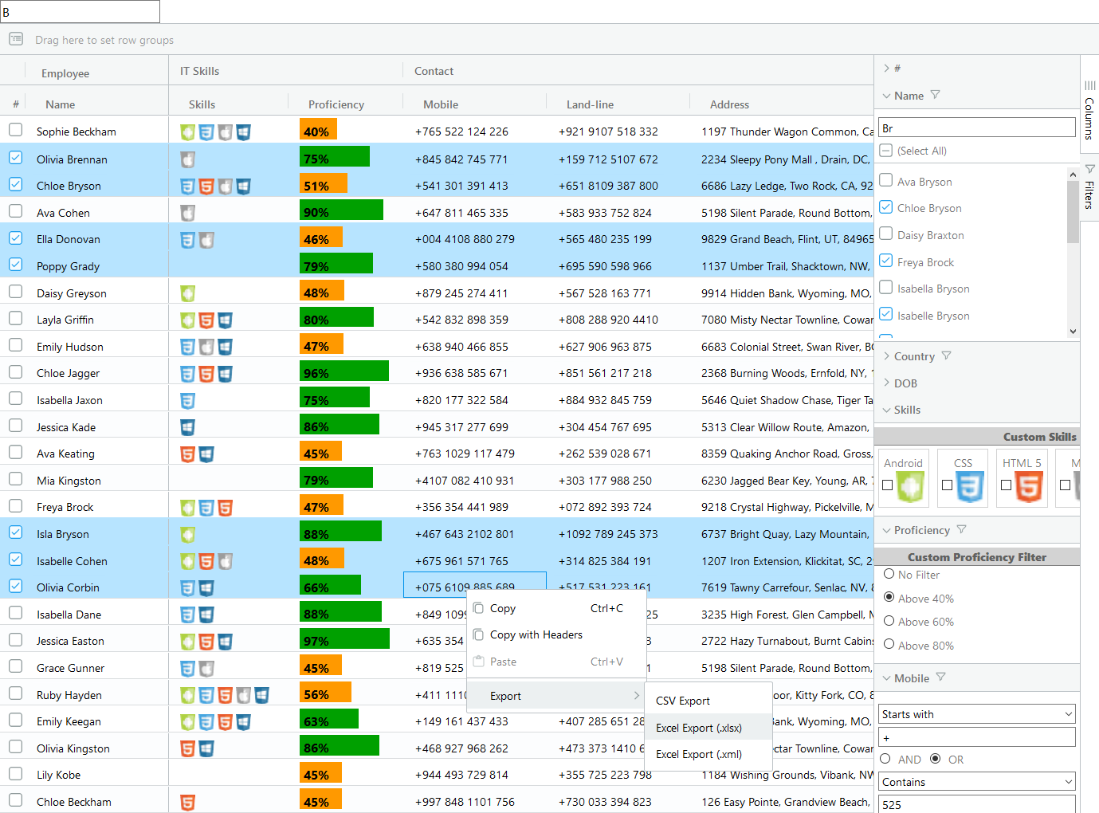1099x813 pixels.
Task: Click Jessica Easton's 97% proficiency bar
Action: (343, 638)
